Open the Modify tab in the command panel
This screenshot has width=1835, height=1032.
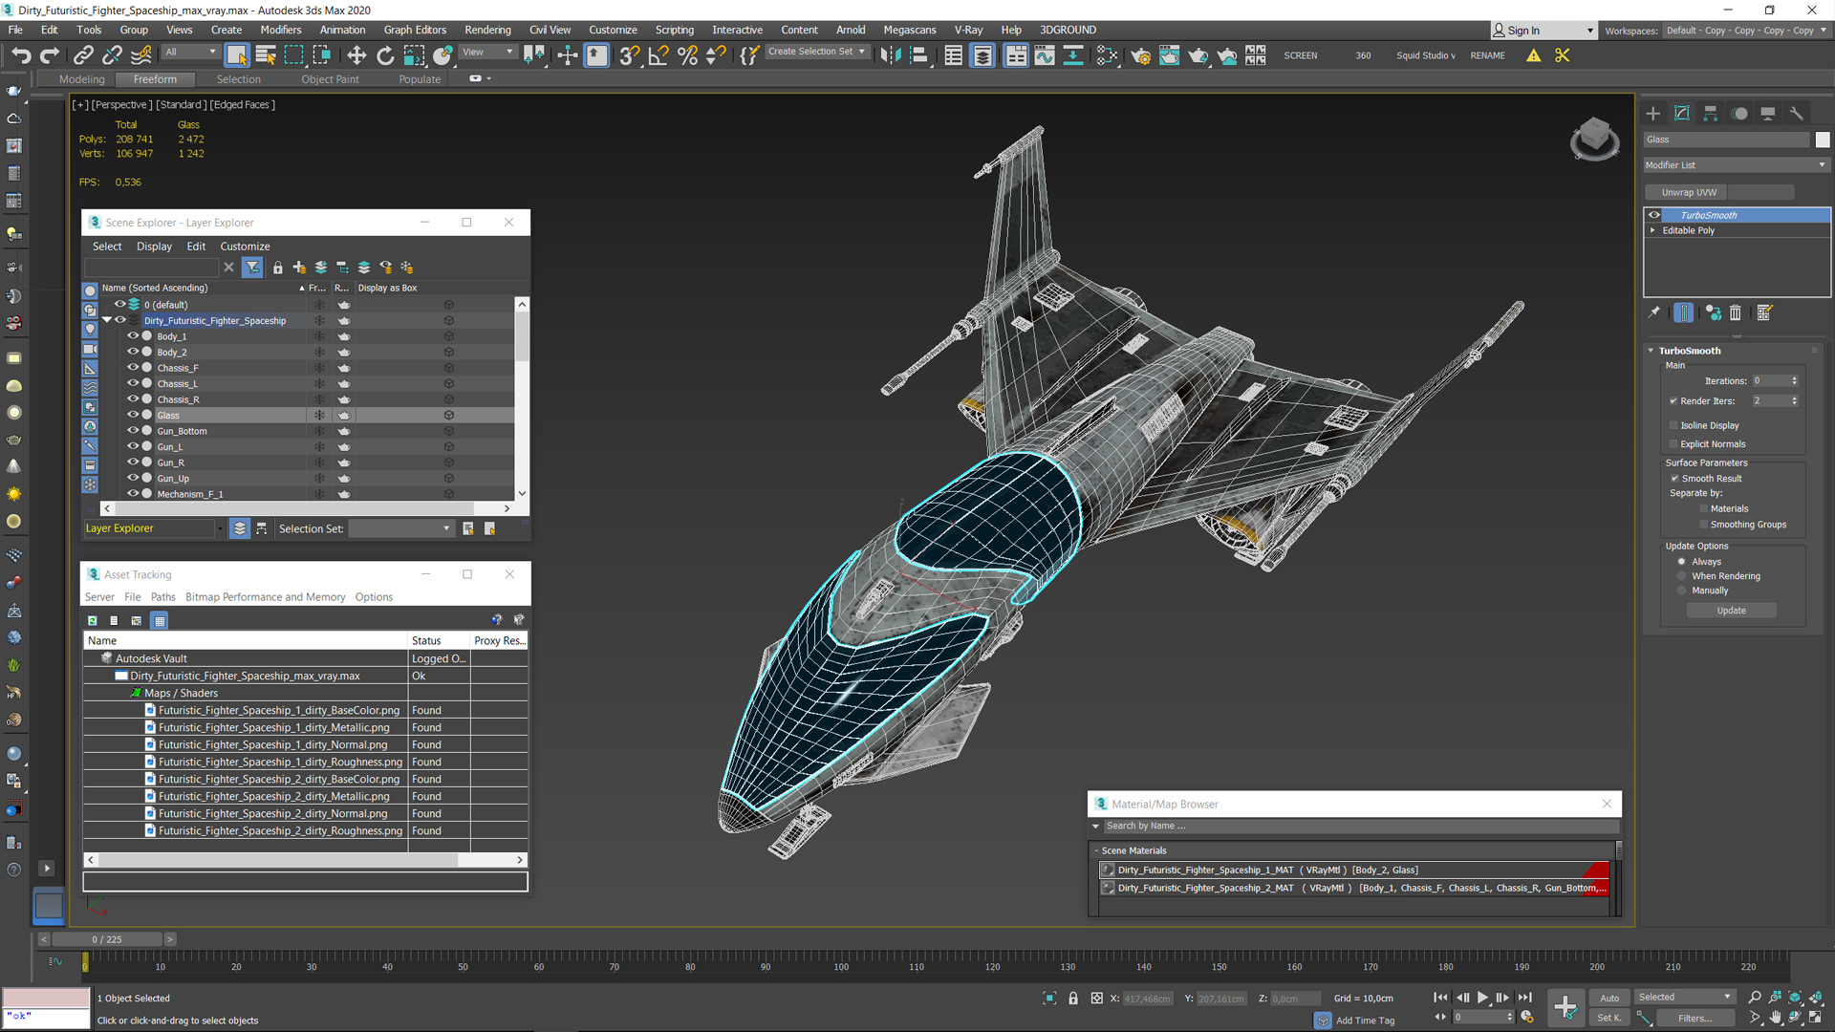click(1682, 113)
